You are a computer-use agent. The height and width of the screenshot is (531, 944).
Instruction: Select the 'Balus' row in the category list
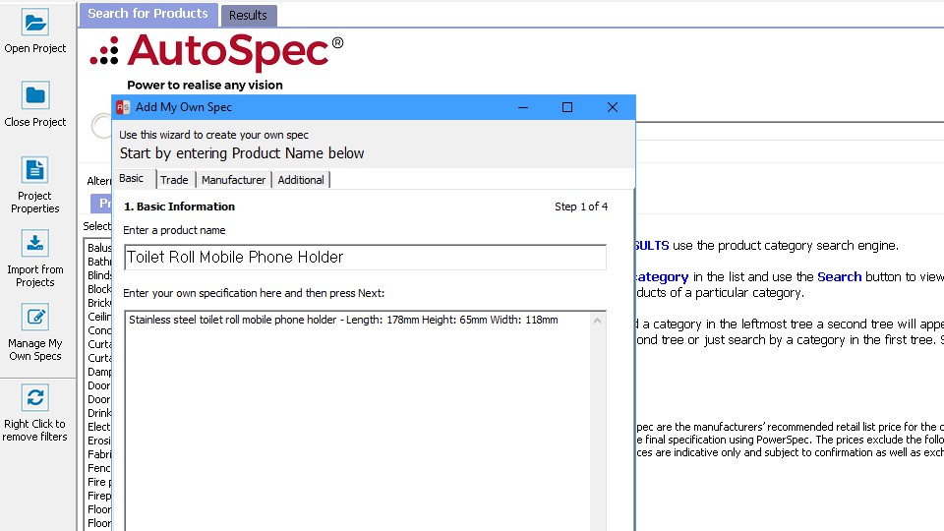99,248
